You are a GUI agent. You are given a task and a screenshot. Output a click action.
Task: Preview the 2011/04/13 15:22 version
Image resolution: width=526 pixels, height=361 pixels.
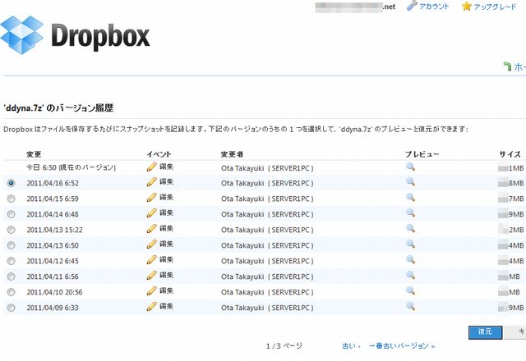tap(410, 228)
